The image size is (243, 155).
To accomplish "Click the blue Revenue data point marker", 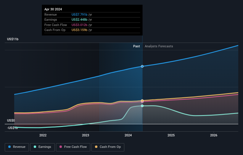I will point(142,66).
